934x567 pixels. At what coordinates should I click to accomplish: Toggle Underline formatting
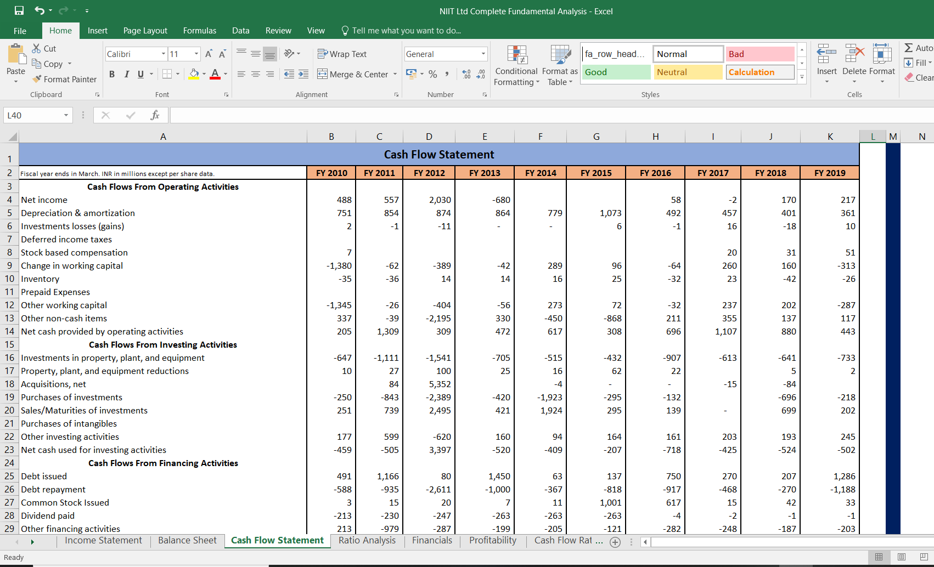point(140,74)
